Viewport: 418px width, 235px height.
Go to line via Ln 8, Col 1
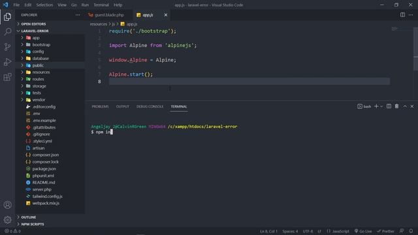[x=268, y=231]
